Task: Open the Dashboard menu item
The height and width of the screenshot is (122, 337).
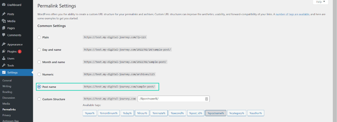Action: (x=16, y=5)
